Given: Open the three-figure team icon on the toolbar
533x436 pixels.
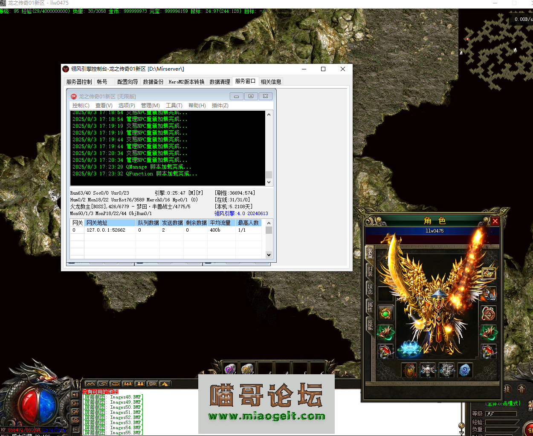Looking at the screenshot, I should (127, 383).
